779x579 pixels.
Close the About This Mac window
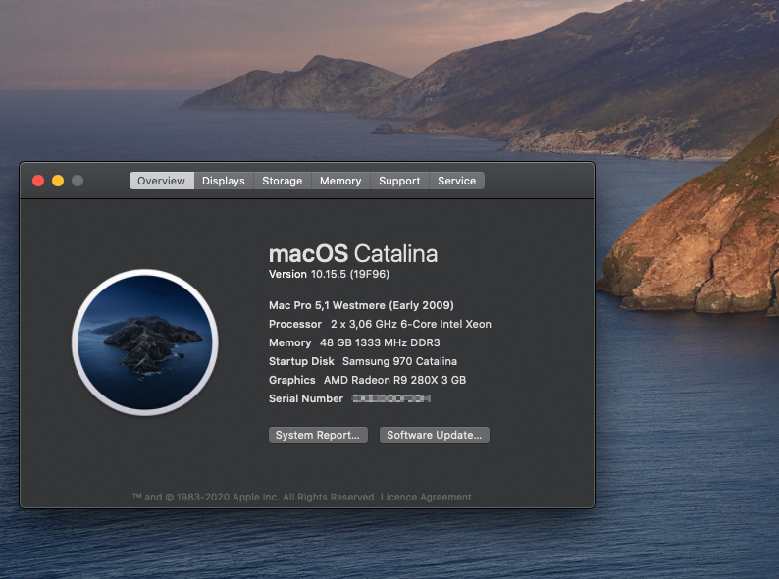click(x=38, y=181)
